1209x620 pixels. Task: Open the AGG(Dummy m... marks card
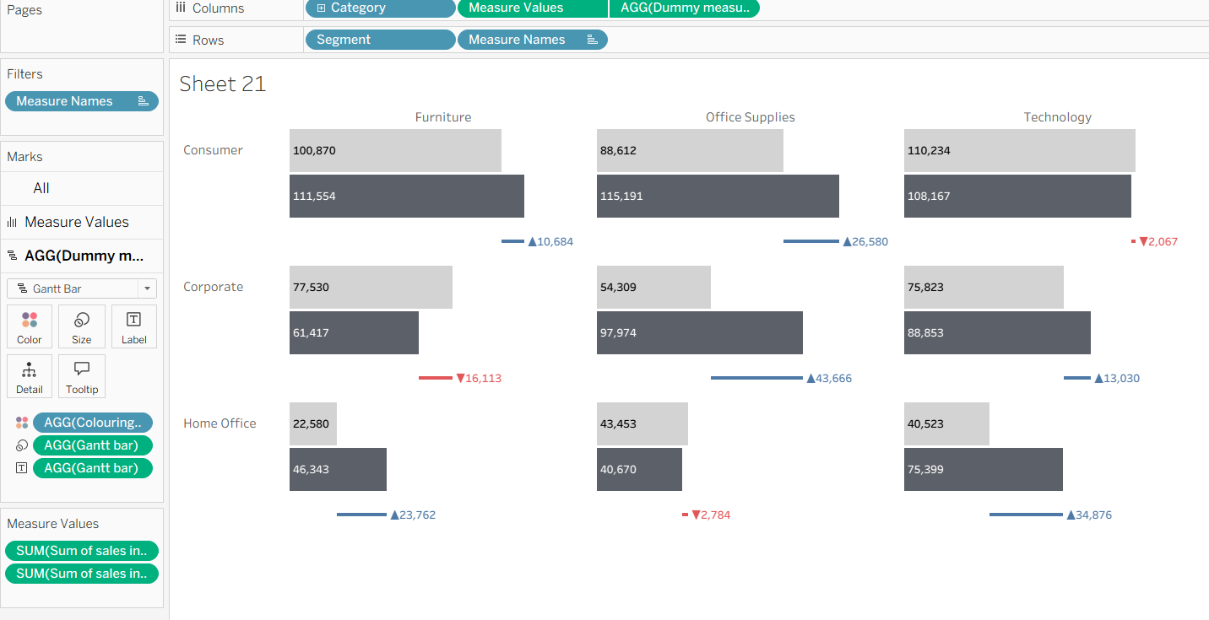(83, 256)
